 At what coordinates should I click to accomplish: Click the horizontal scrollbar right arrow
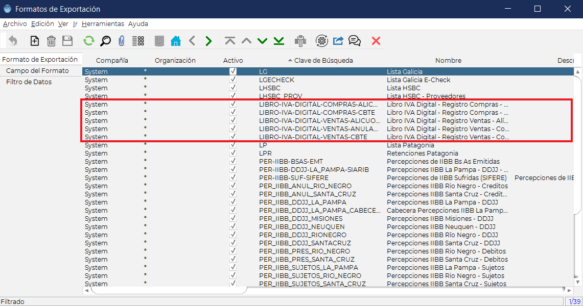click(x=569, y=290)
